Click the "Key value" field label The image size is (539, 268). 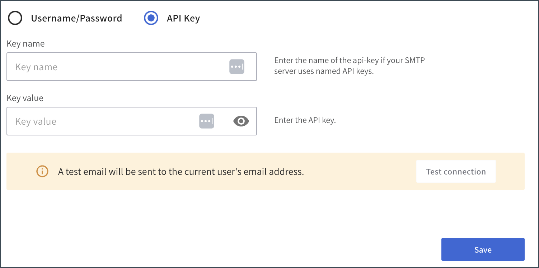click(x=25, y=98)
